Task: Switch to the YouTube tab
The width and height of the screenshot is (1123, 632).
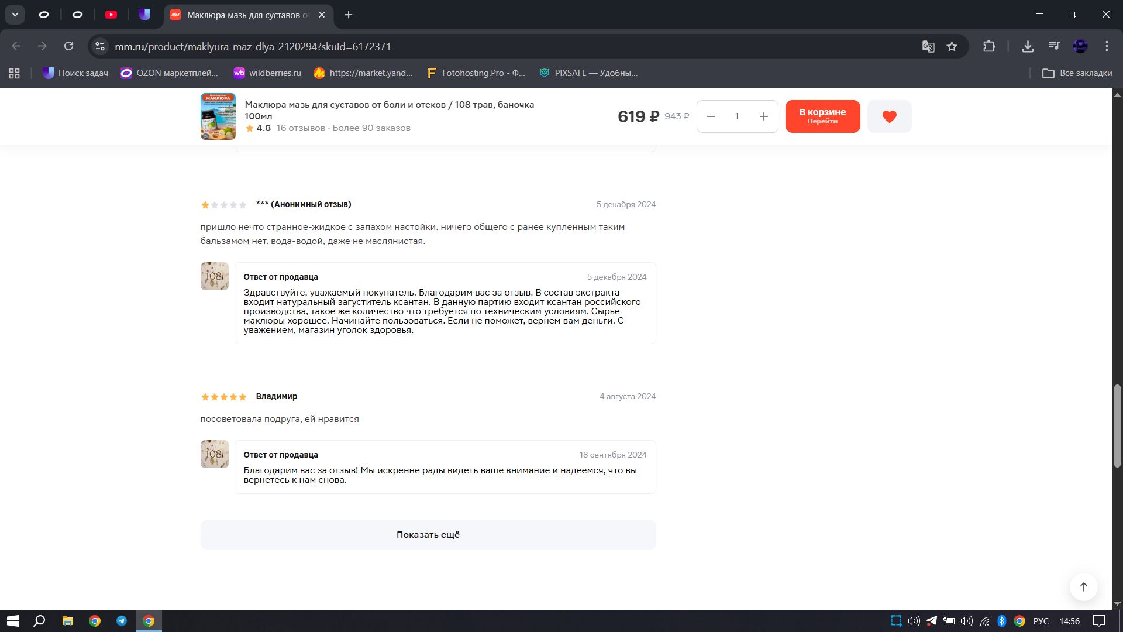Action: coord(111,15)
